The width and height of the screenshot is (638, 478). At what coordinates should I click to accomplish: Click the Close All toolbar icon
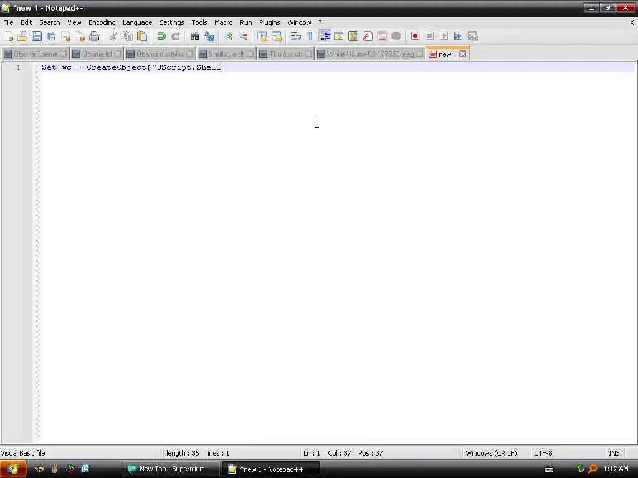tap(80, 36)
